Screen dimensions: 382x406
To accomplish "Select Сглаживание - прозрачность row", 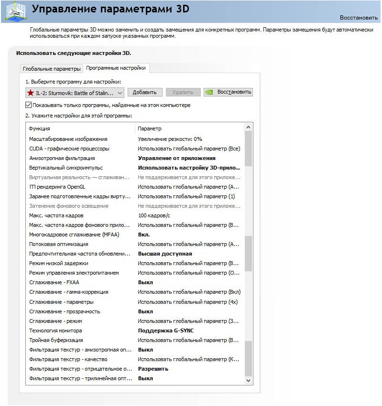I will click(135, 312).
